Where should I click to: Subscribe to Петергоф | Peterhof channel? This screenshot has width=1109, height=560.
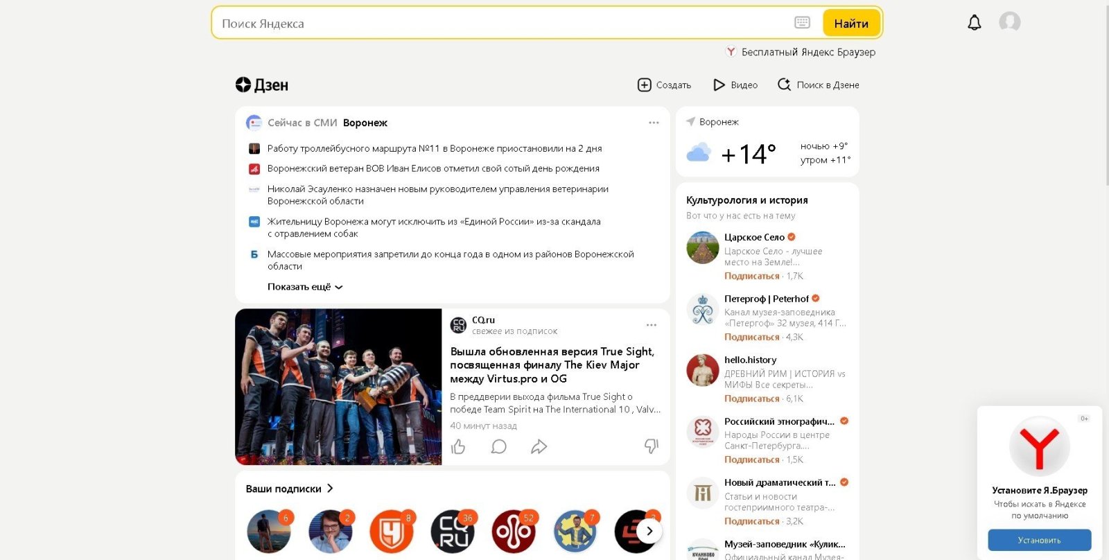[751, 337]
